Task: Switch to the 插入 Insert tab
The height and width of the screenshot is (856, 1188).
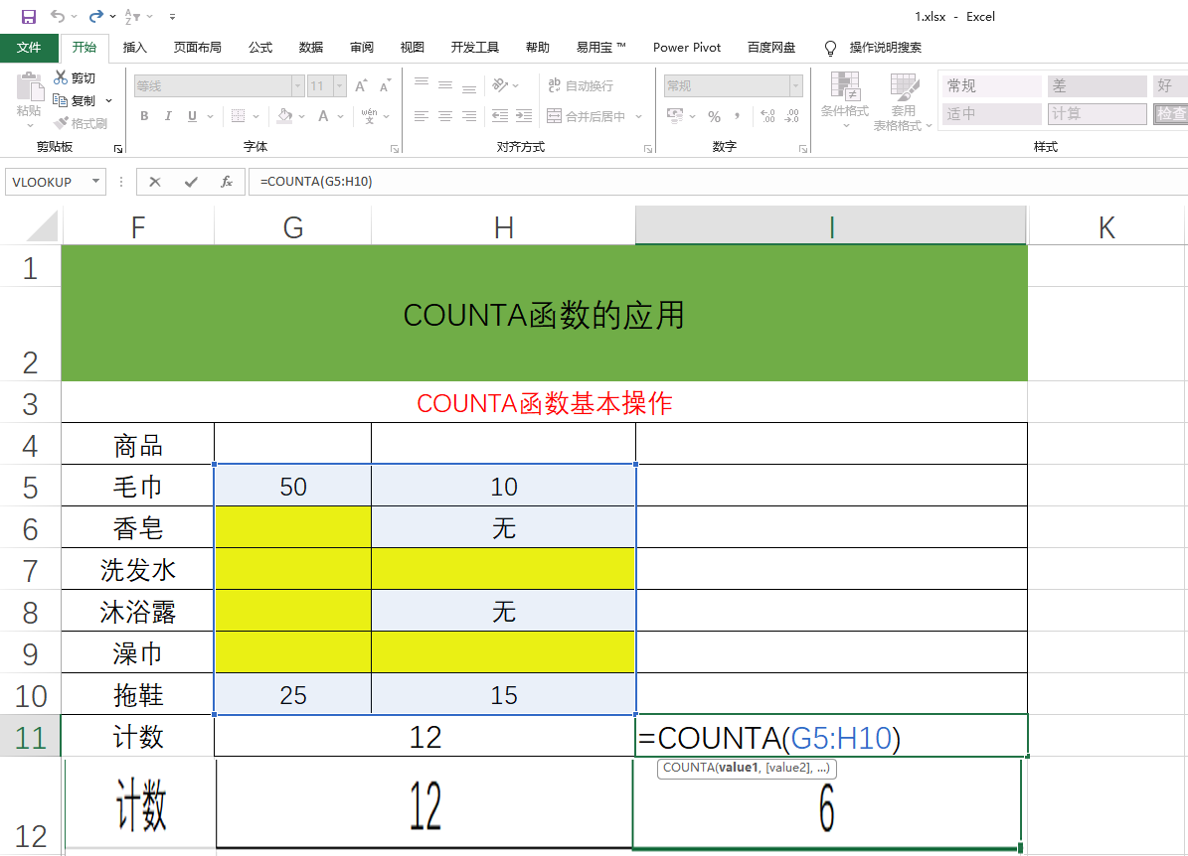Action: point(135,47)
